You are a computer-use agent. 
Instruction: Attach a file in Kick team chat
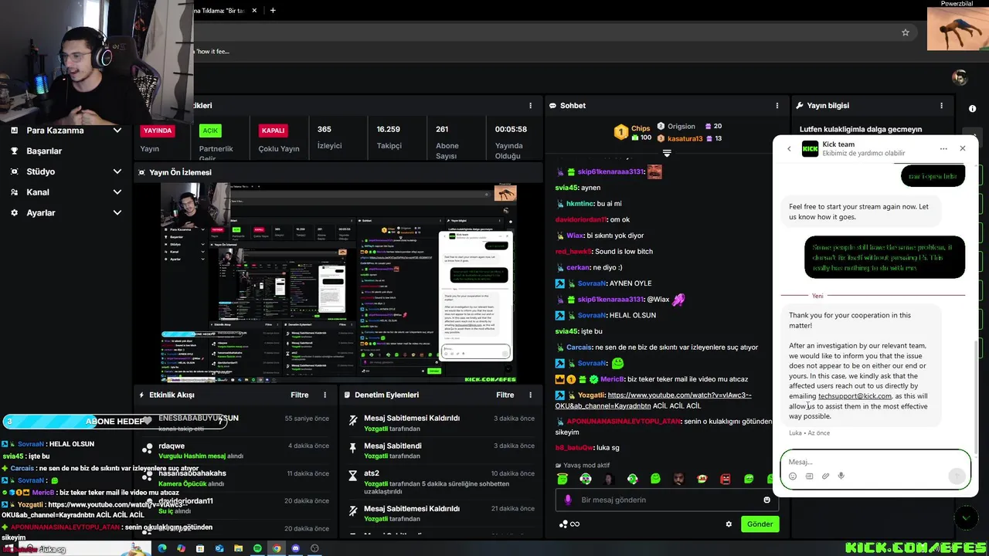(x=825, y=476)
